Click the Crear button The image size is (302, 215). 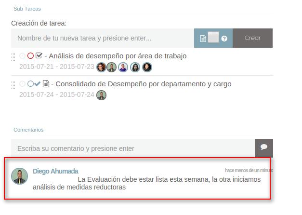tap(252, 38)
